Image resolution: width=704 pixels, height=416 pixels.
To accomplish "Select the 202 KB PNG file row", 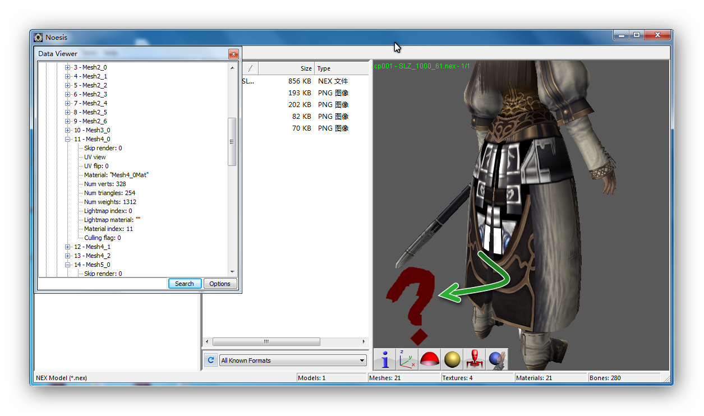I will (306, 105).
